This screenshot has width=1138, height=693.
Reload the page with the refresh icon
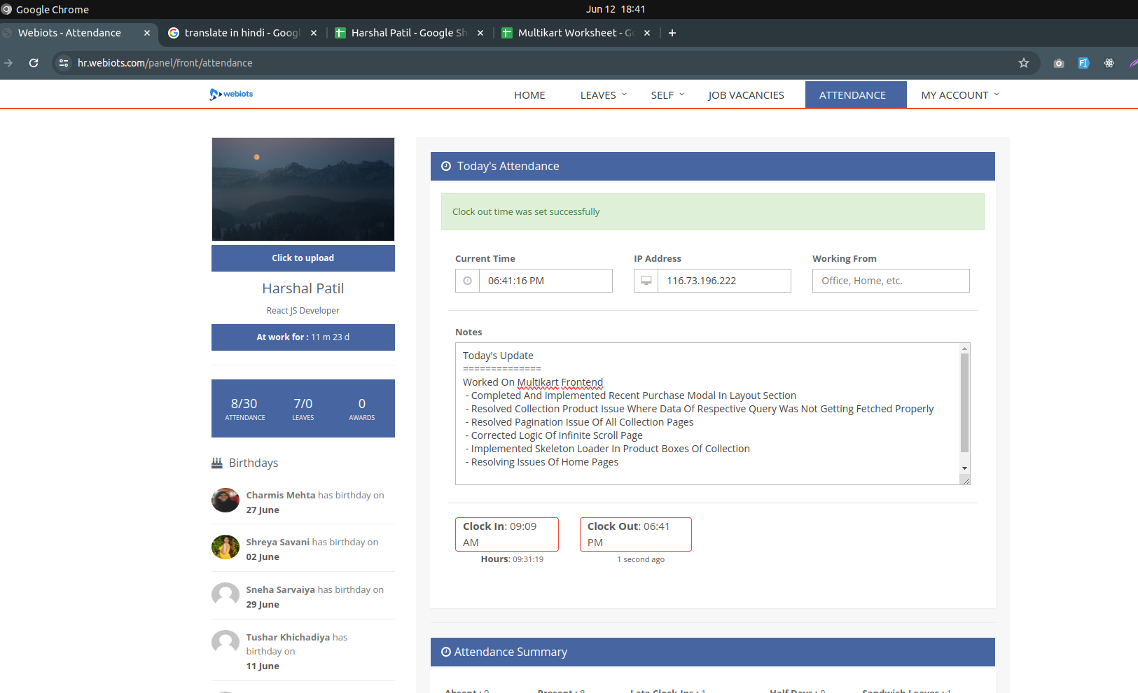(34, 63)
